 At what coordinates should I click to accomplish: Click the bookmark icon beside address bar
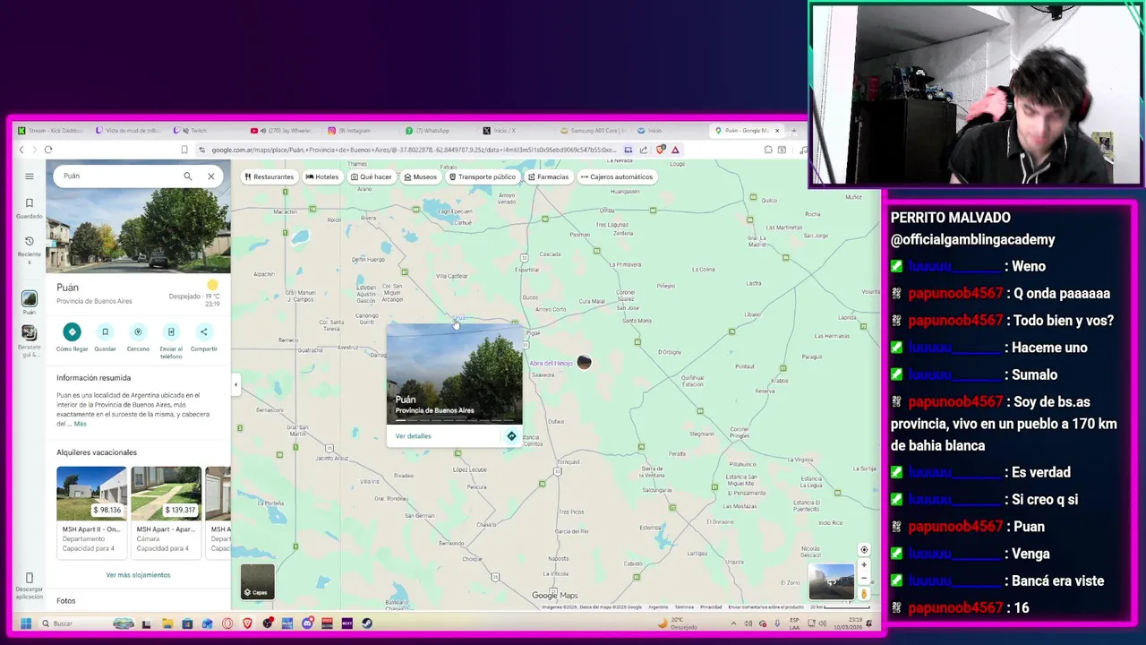(x=184, y=150)
